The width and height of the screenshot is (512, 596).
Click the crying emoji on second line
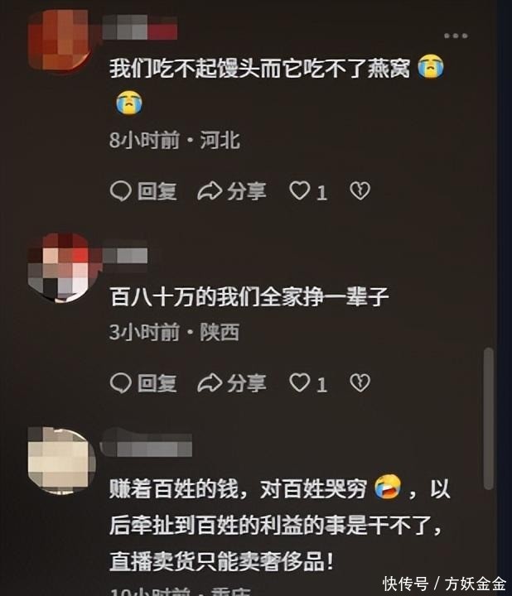coord(129,103)
